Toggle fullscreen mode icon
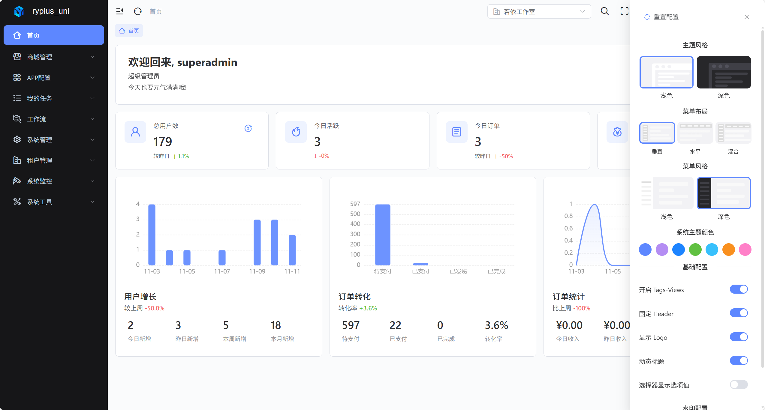 [624, 11]
